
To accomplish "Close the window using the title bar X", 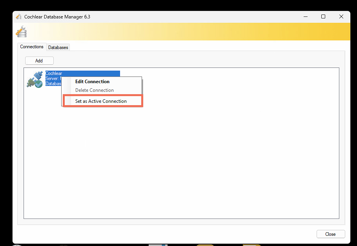I will click(341, 17).
